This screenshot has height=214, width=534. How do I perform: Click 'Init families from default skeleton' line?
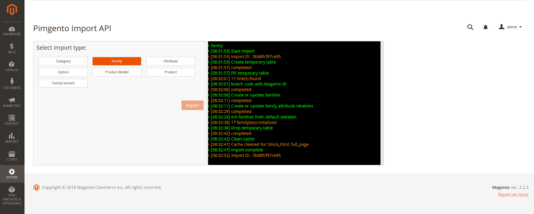pos(254,117)
